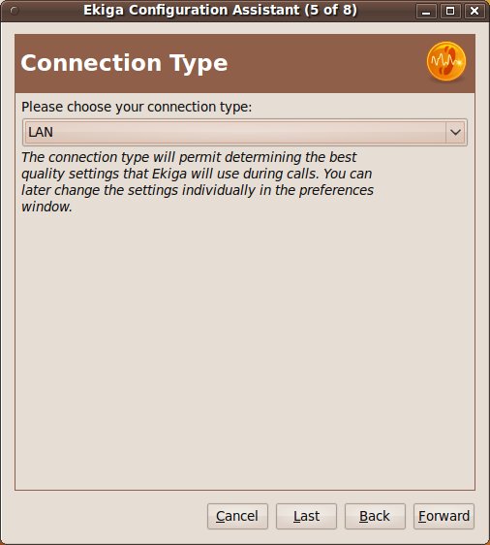Screen dimensions: 490x545
Task: Expand the connection type dropdown arrow
Action: tap(455, 133)
